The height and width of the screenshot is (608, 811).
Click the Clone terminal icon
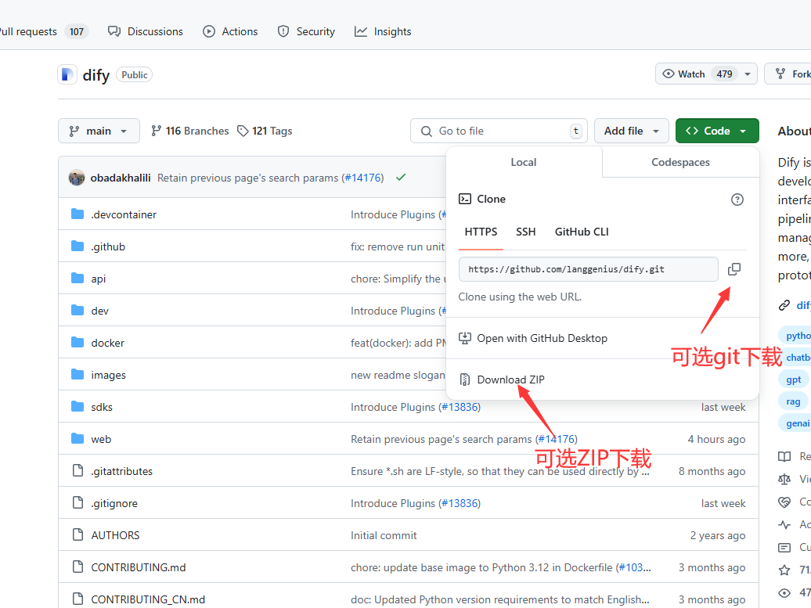[465, 199]
